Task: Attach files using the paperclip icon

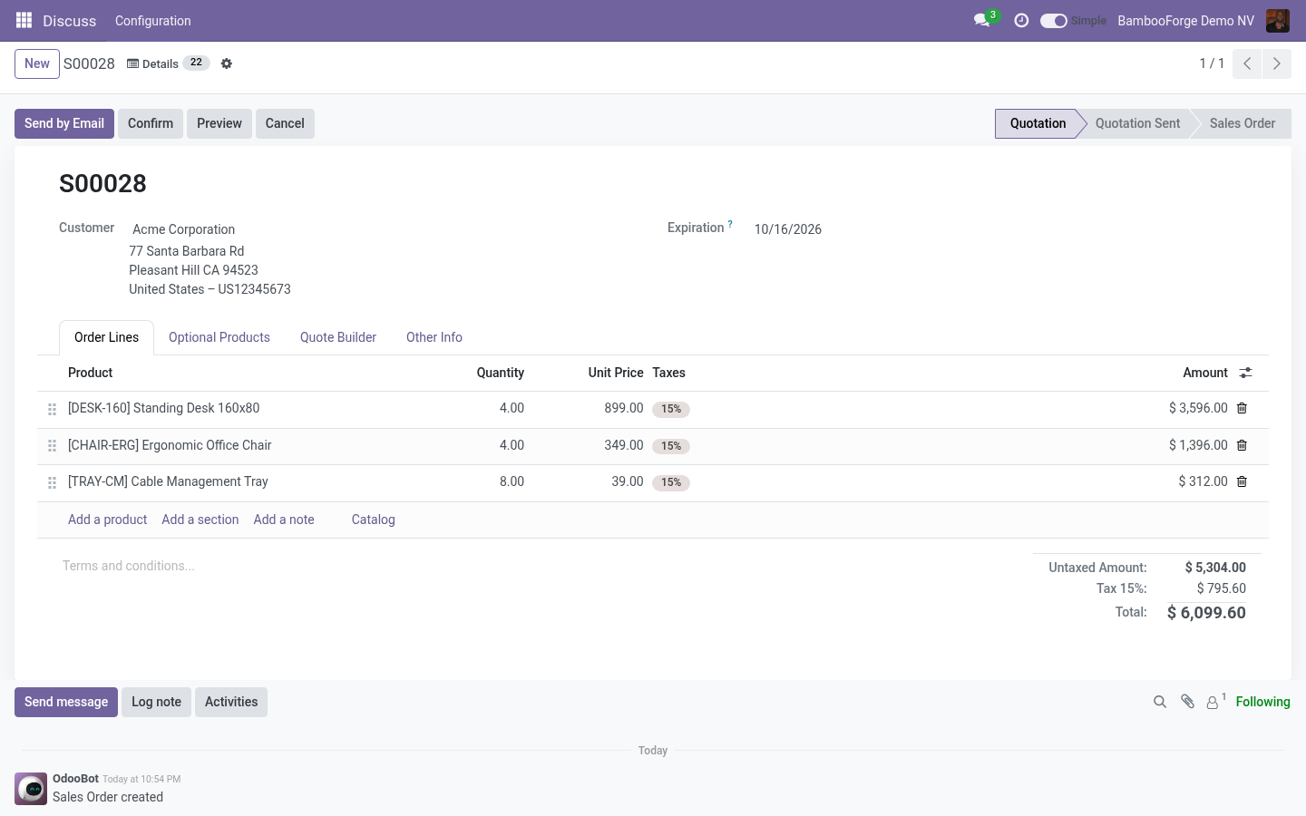Action: 1187,702
